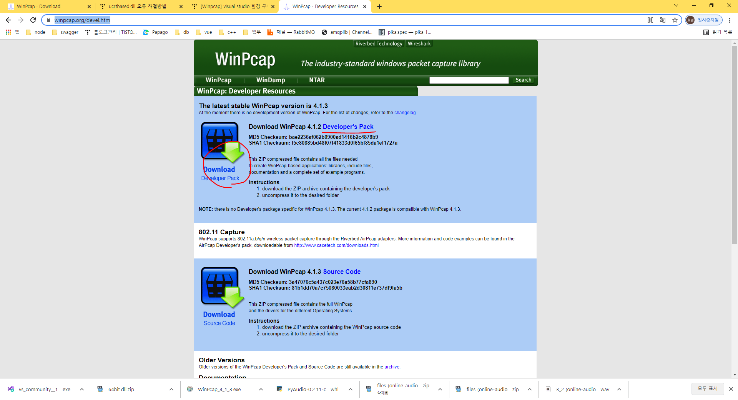The width and height of the screenshot is (738, 400).
Task: Click the address bar URL
Action: tap(82, 20)
